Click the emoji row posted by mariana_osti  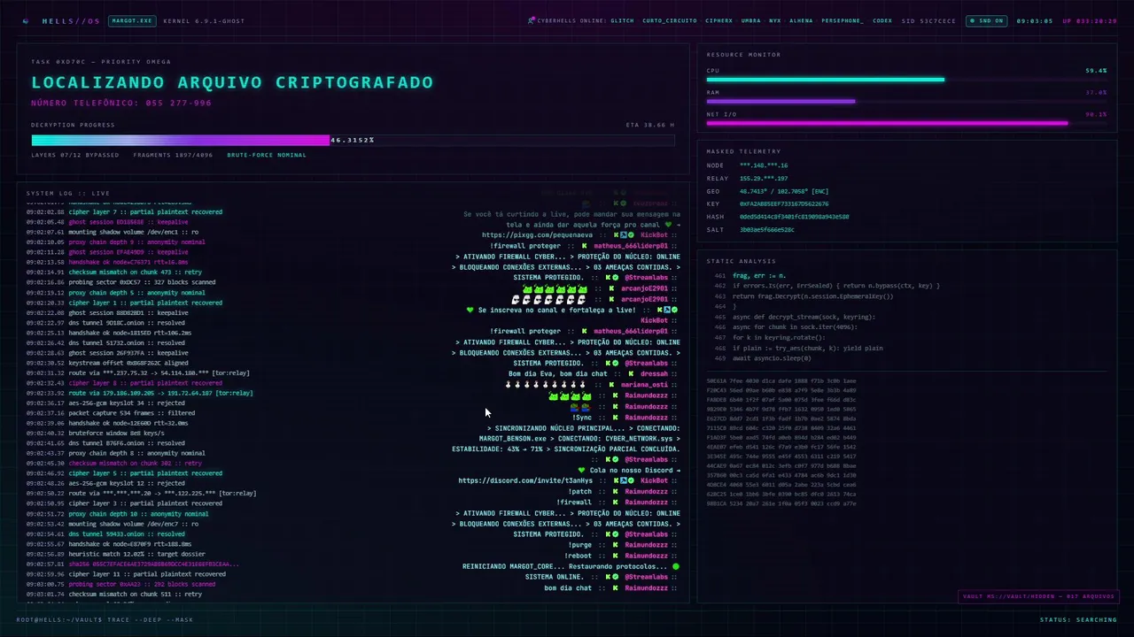point(546,385)
